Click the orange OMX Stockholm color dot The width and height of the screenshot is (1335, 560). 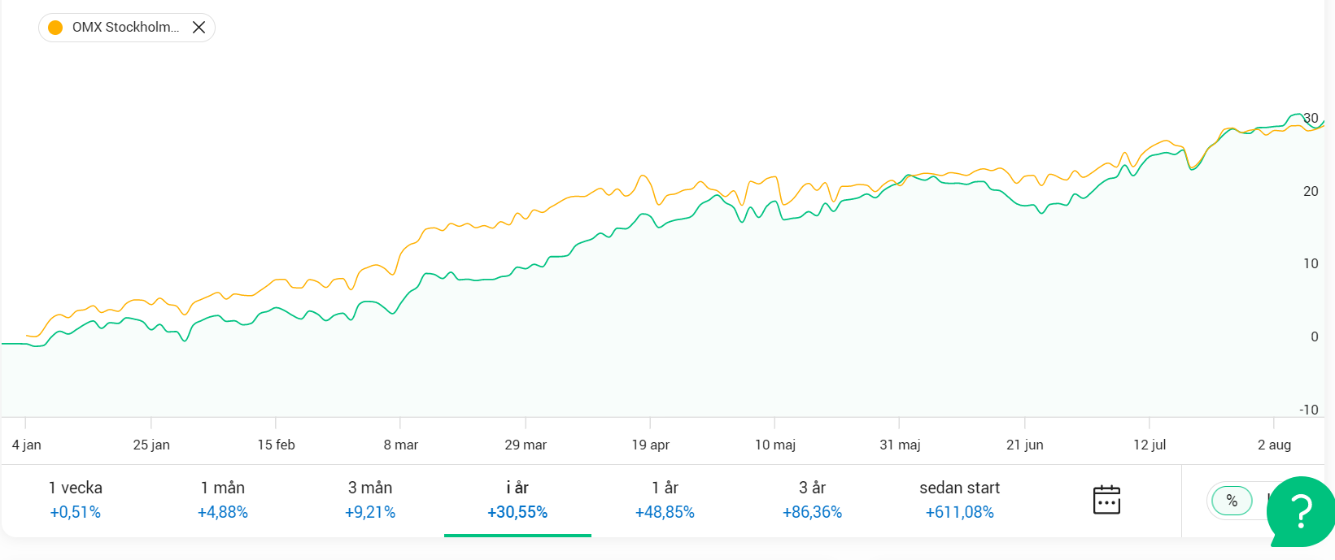coord(55,28)
